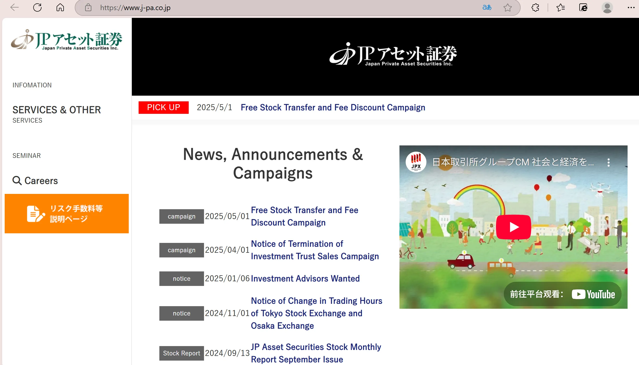Image resolution: width=639 pixels, height=365 pixels.
Task: Open Investment Advisors Wanted notice
Action: (x=305, y=278)
